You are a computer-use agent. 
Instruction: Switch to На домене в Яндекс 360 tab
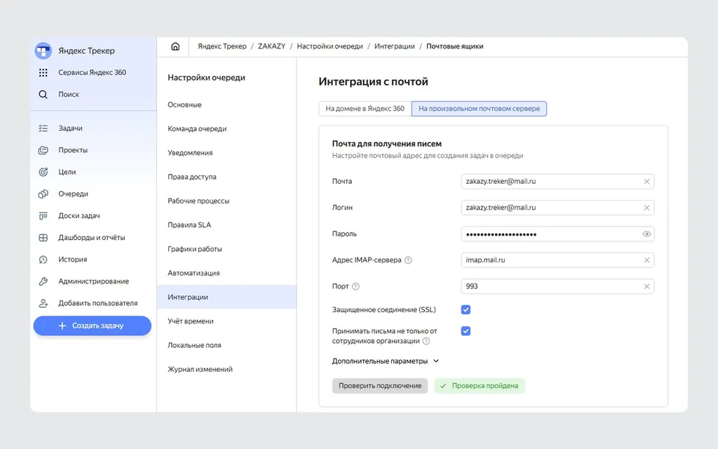point(365,109)
